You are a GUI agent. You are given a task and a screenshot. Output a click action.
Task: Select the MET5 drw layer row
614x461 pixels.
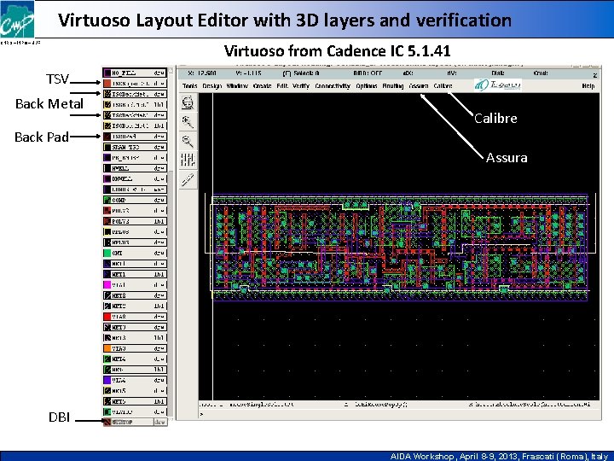coord(135,391)
